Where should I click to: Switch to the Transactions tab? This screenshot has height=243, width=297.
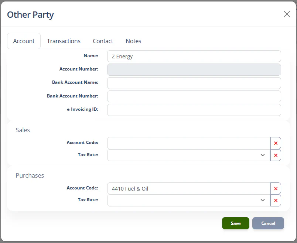[64, 41]
